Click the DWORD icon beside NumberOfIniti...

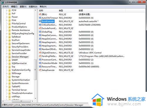40,49
